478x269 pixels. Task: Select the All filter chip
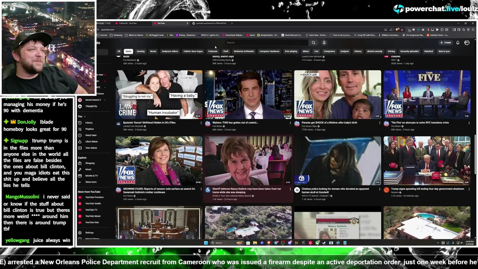(119, 51)
